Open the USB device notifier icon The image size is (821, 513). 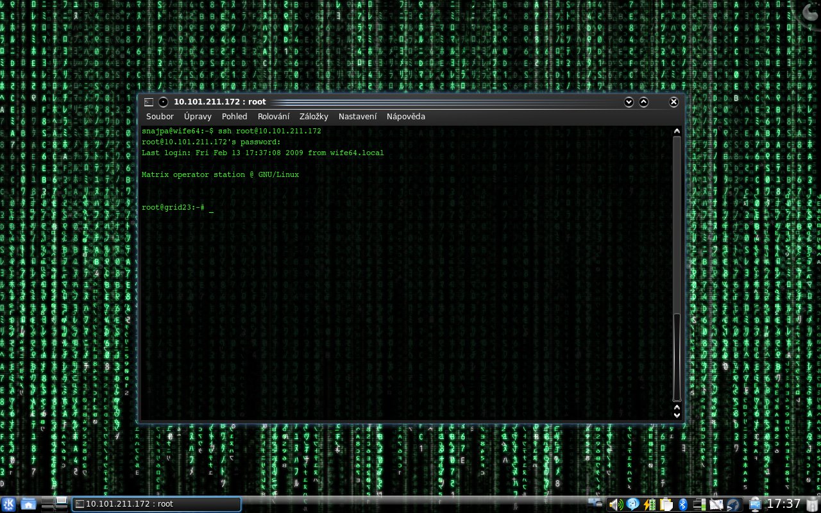click(x=756, y=505)
